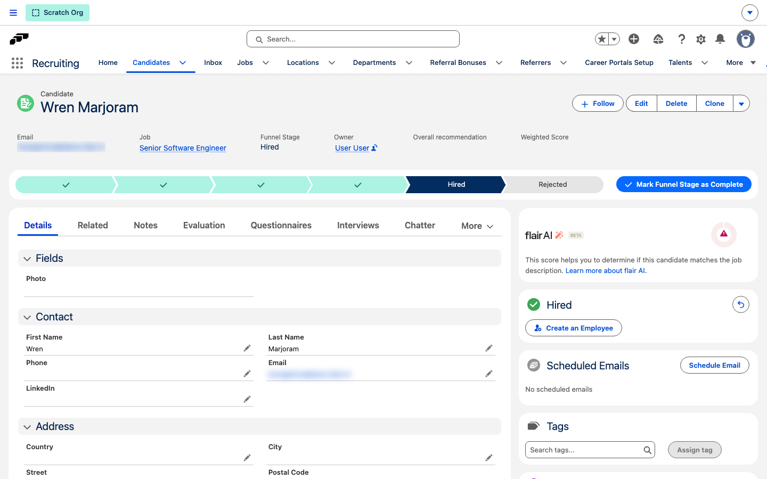The width and height of the screenshot is (767, 479).
Task: Open the user profile avatar
Action: [x=746, y=39]
